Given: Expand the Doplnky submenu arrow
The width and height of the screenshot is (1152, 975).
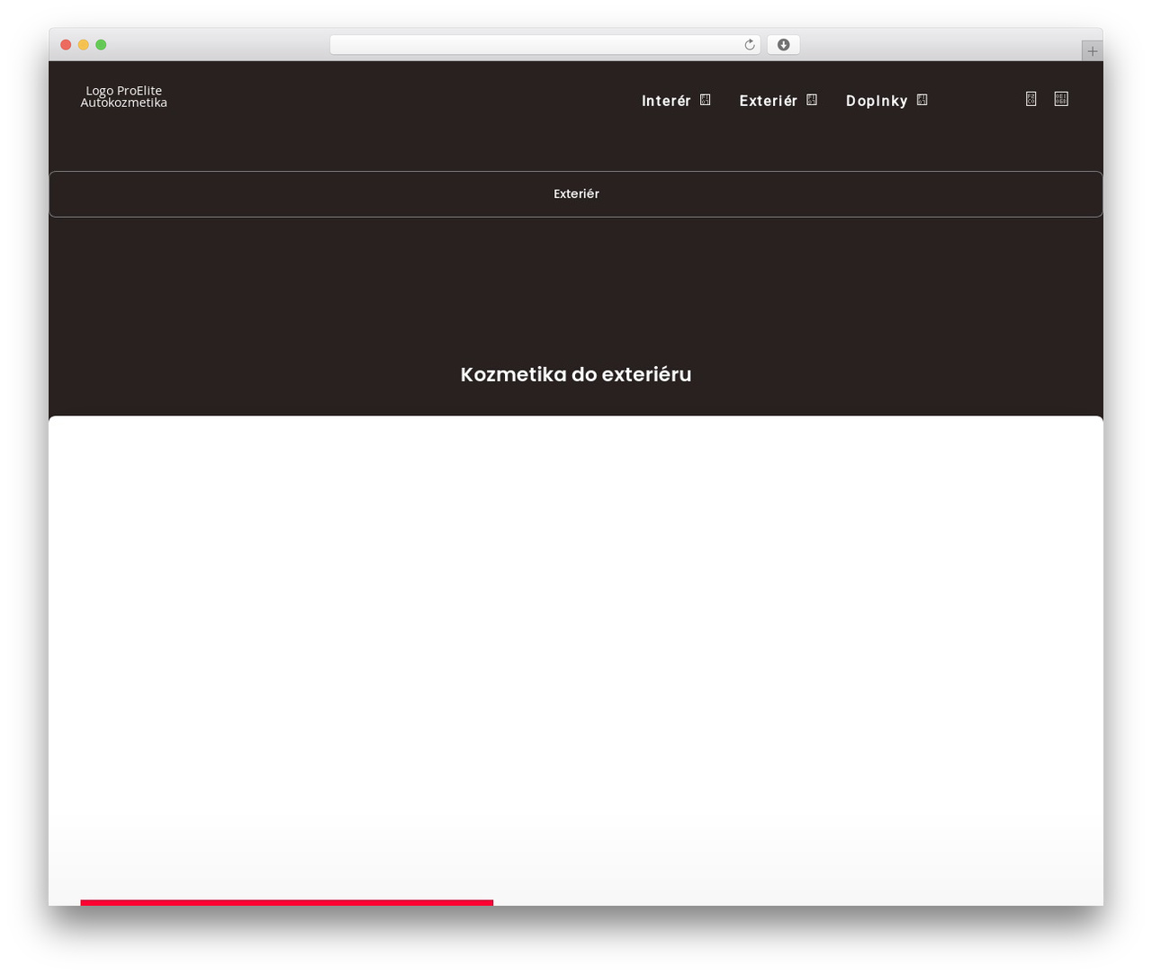Looking at the screenshot, I should pos(922,100).
